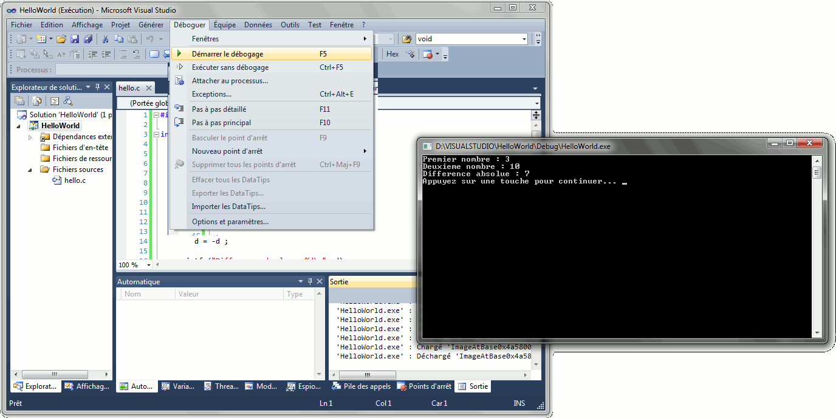
Task: Choose Importer les DataTips... menu entry
Action: pos(272,207)
